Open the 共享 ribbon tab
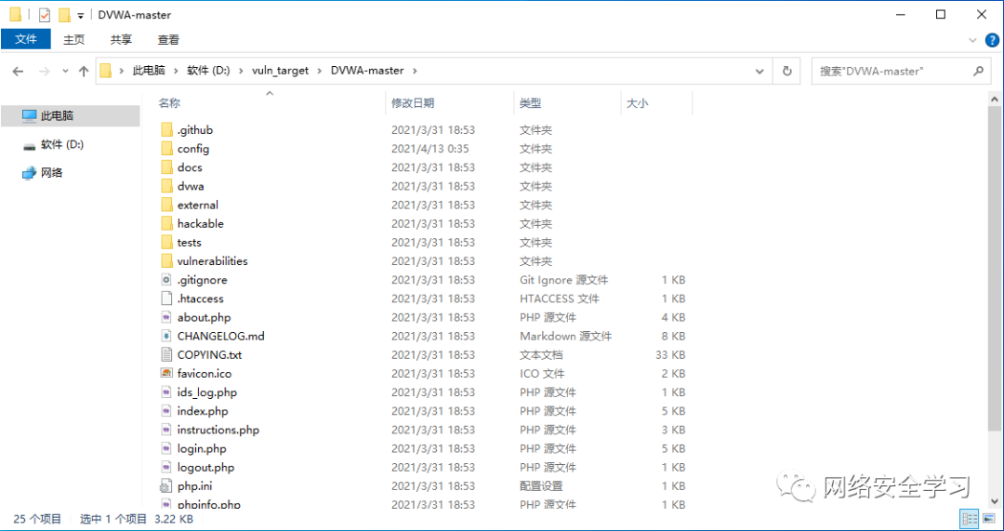This screenshot has width=1004, height=531. coord(121,39)
